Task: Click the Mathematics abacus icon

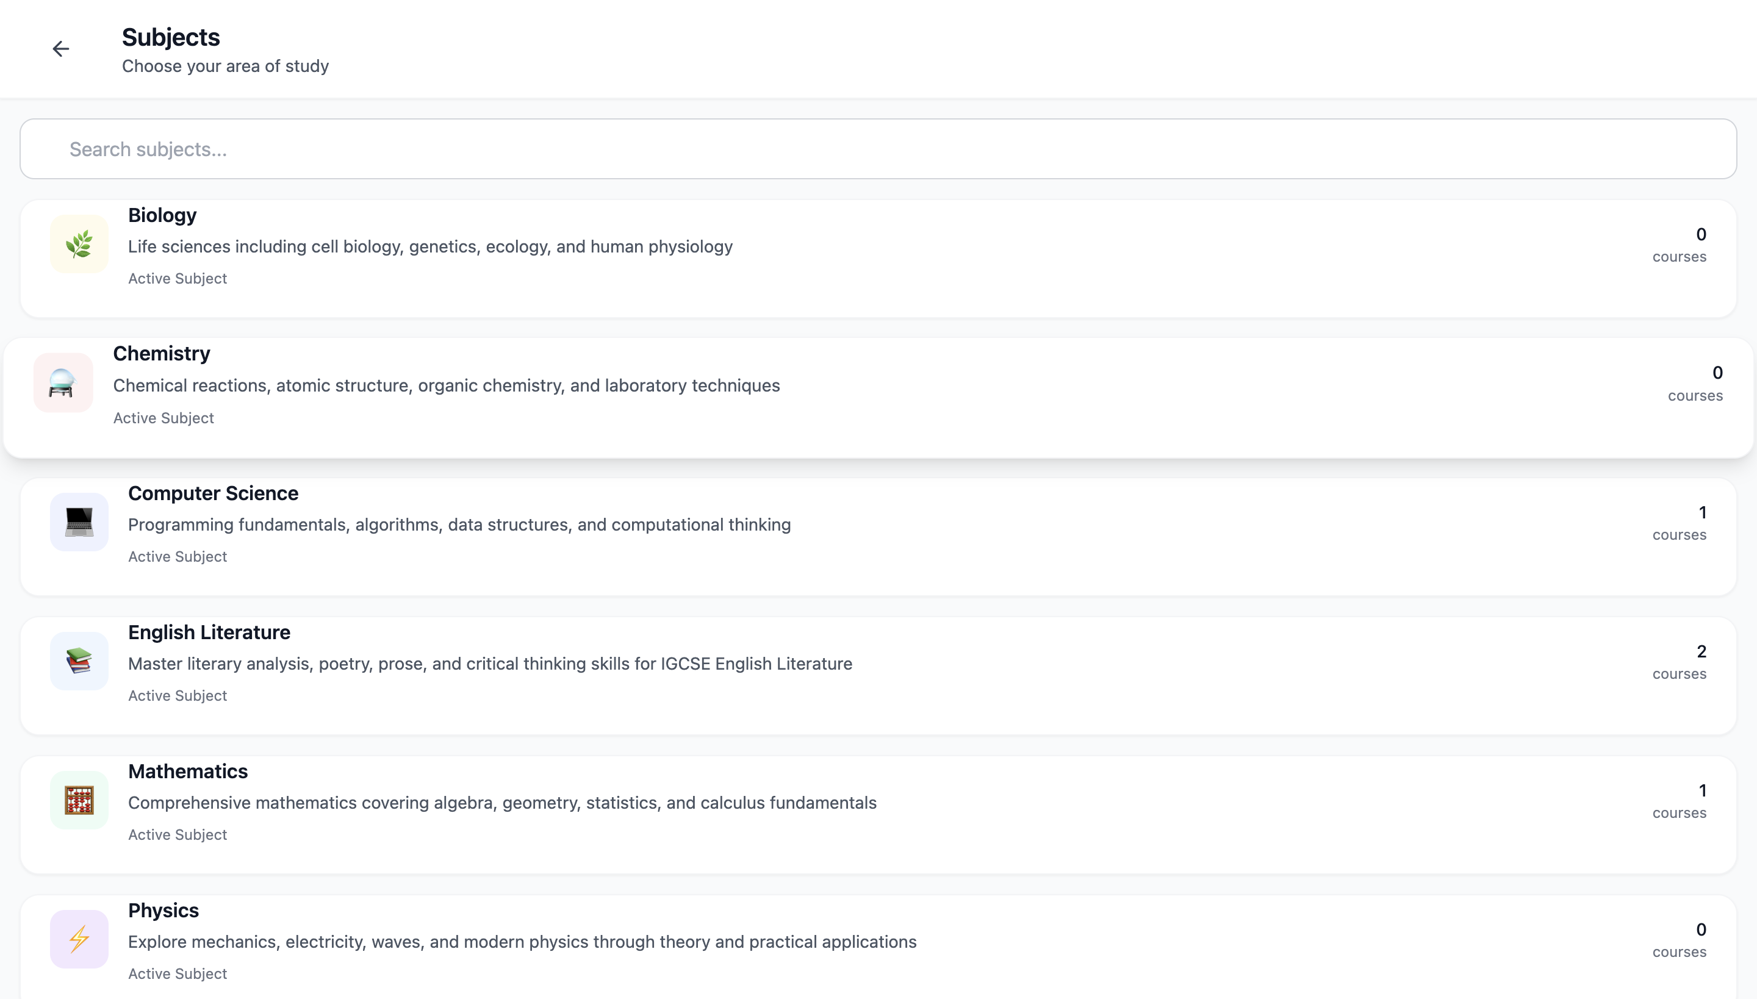Action: tap(79, 800)
